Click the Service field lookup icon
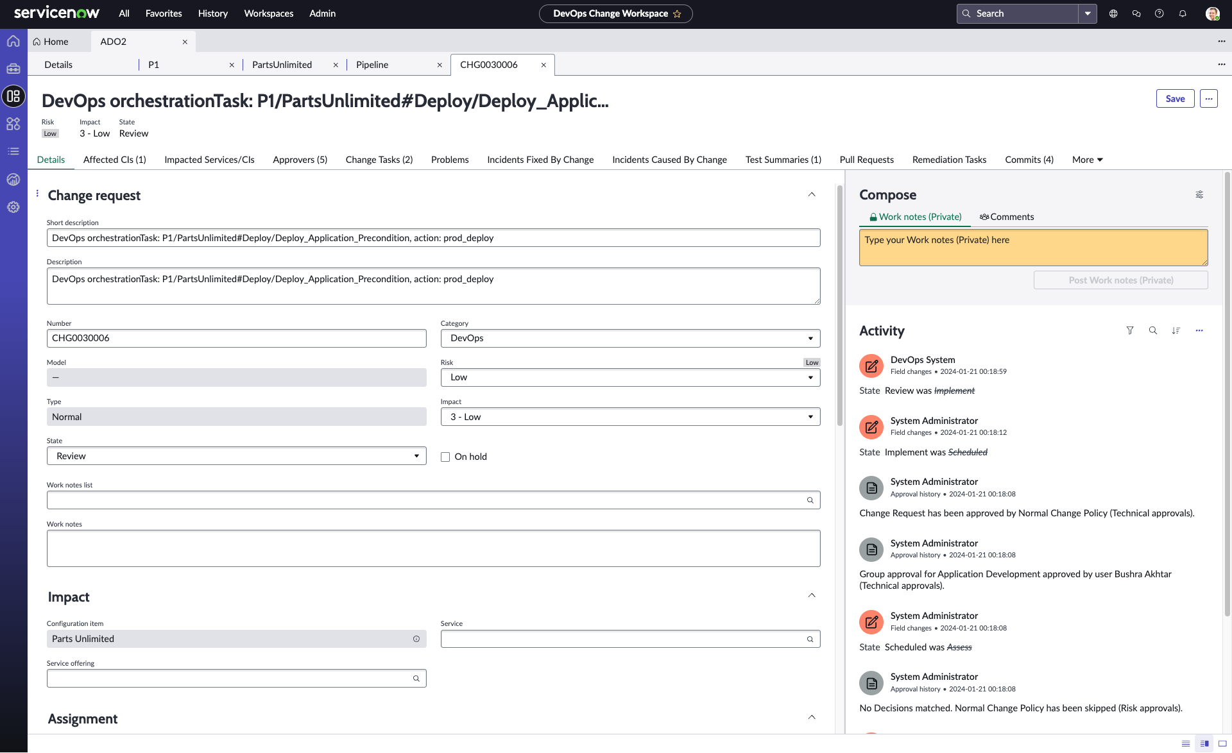The width and height of the screenshot is (1232, 753). (x=810, y=639)
